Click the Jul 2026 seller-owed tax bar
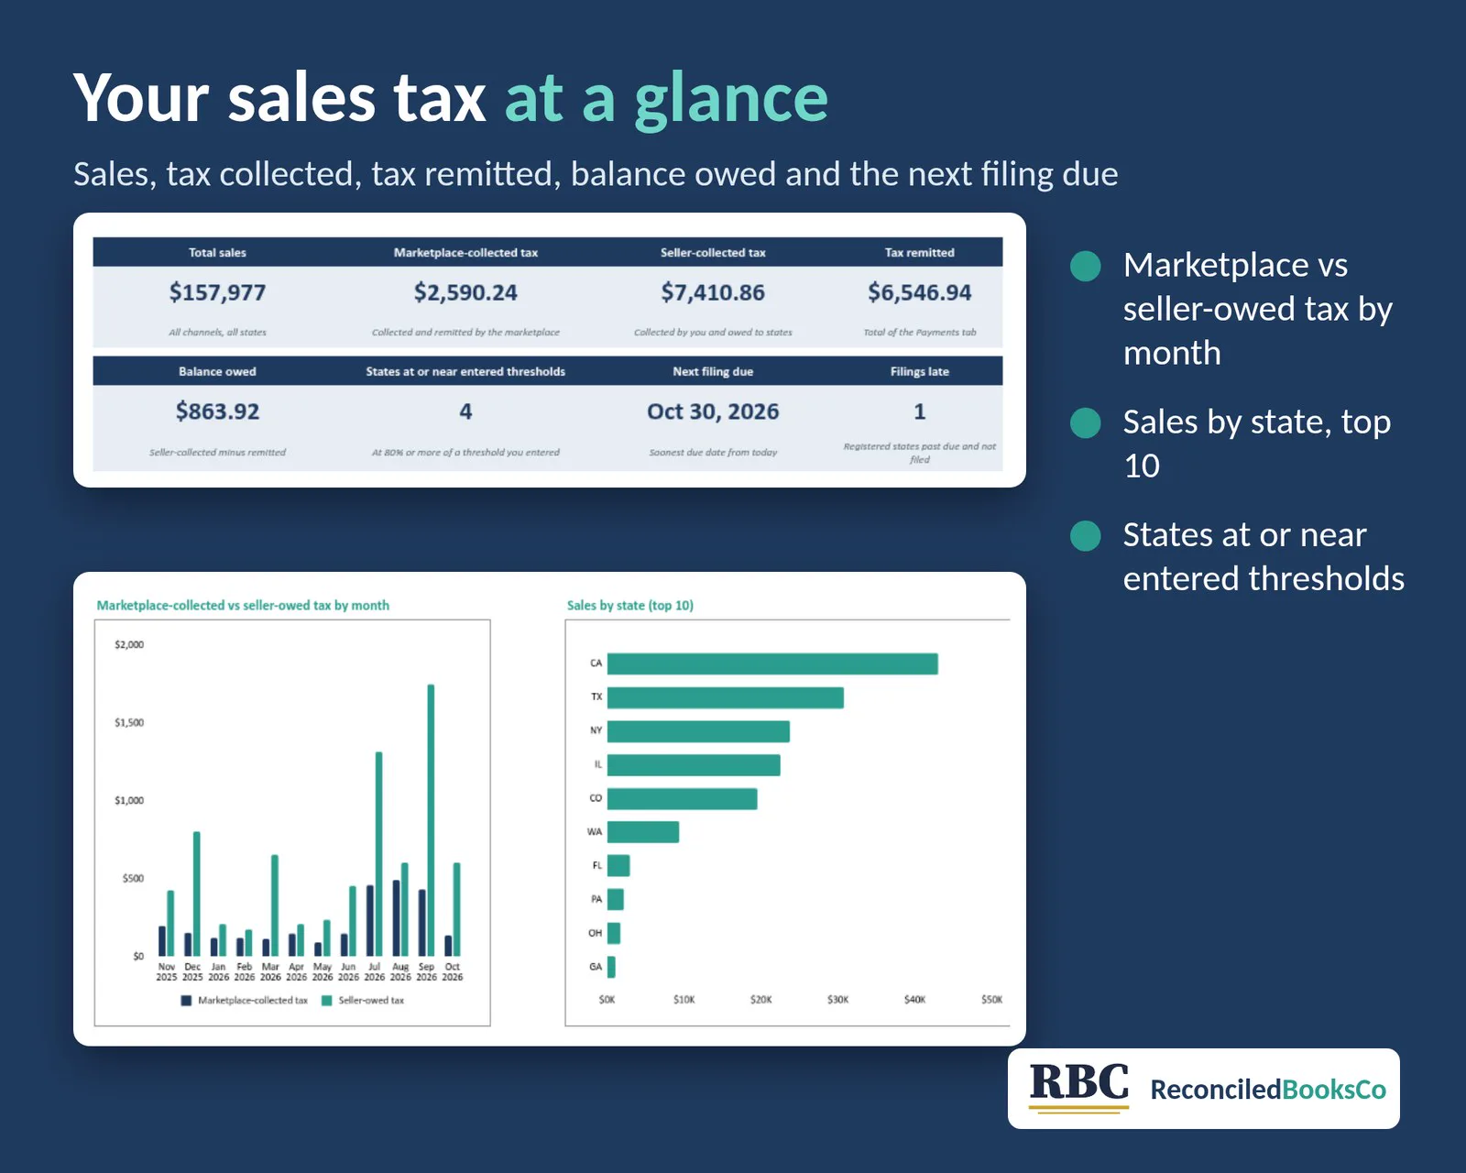The image size is (1466, 1173). coord(378,854)
